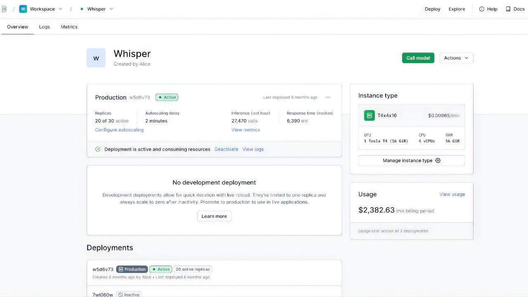528x297 pixels.
Task: Click the Baseten logo in the breadcrumb
Action: pyautogui.click(x=5, y=9)
